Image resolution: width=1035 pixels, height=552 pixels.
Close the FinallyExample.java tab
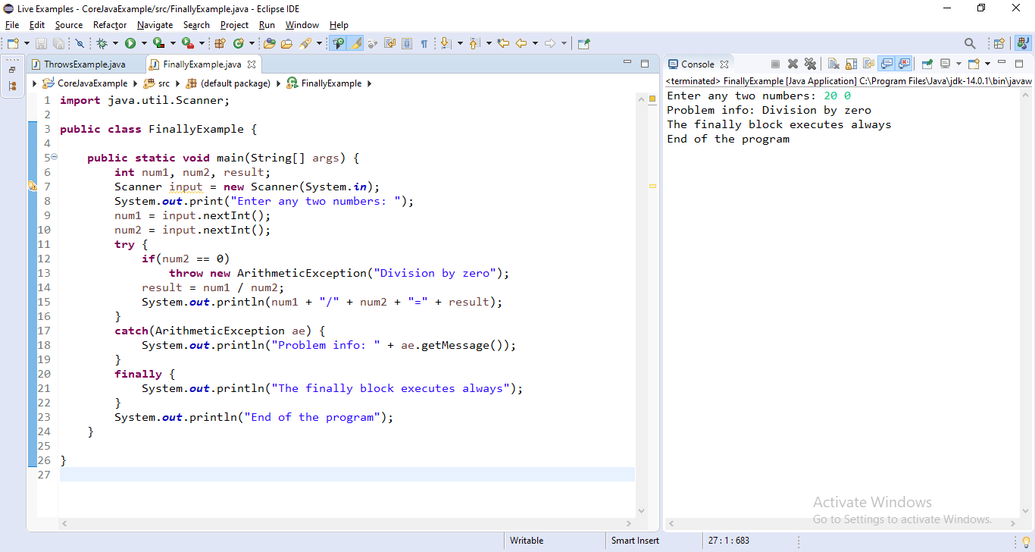click(252, 64)
